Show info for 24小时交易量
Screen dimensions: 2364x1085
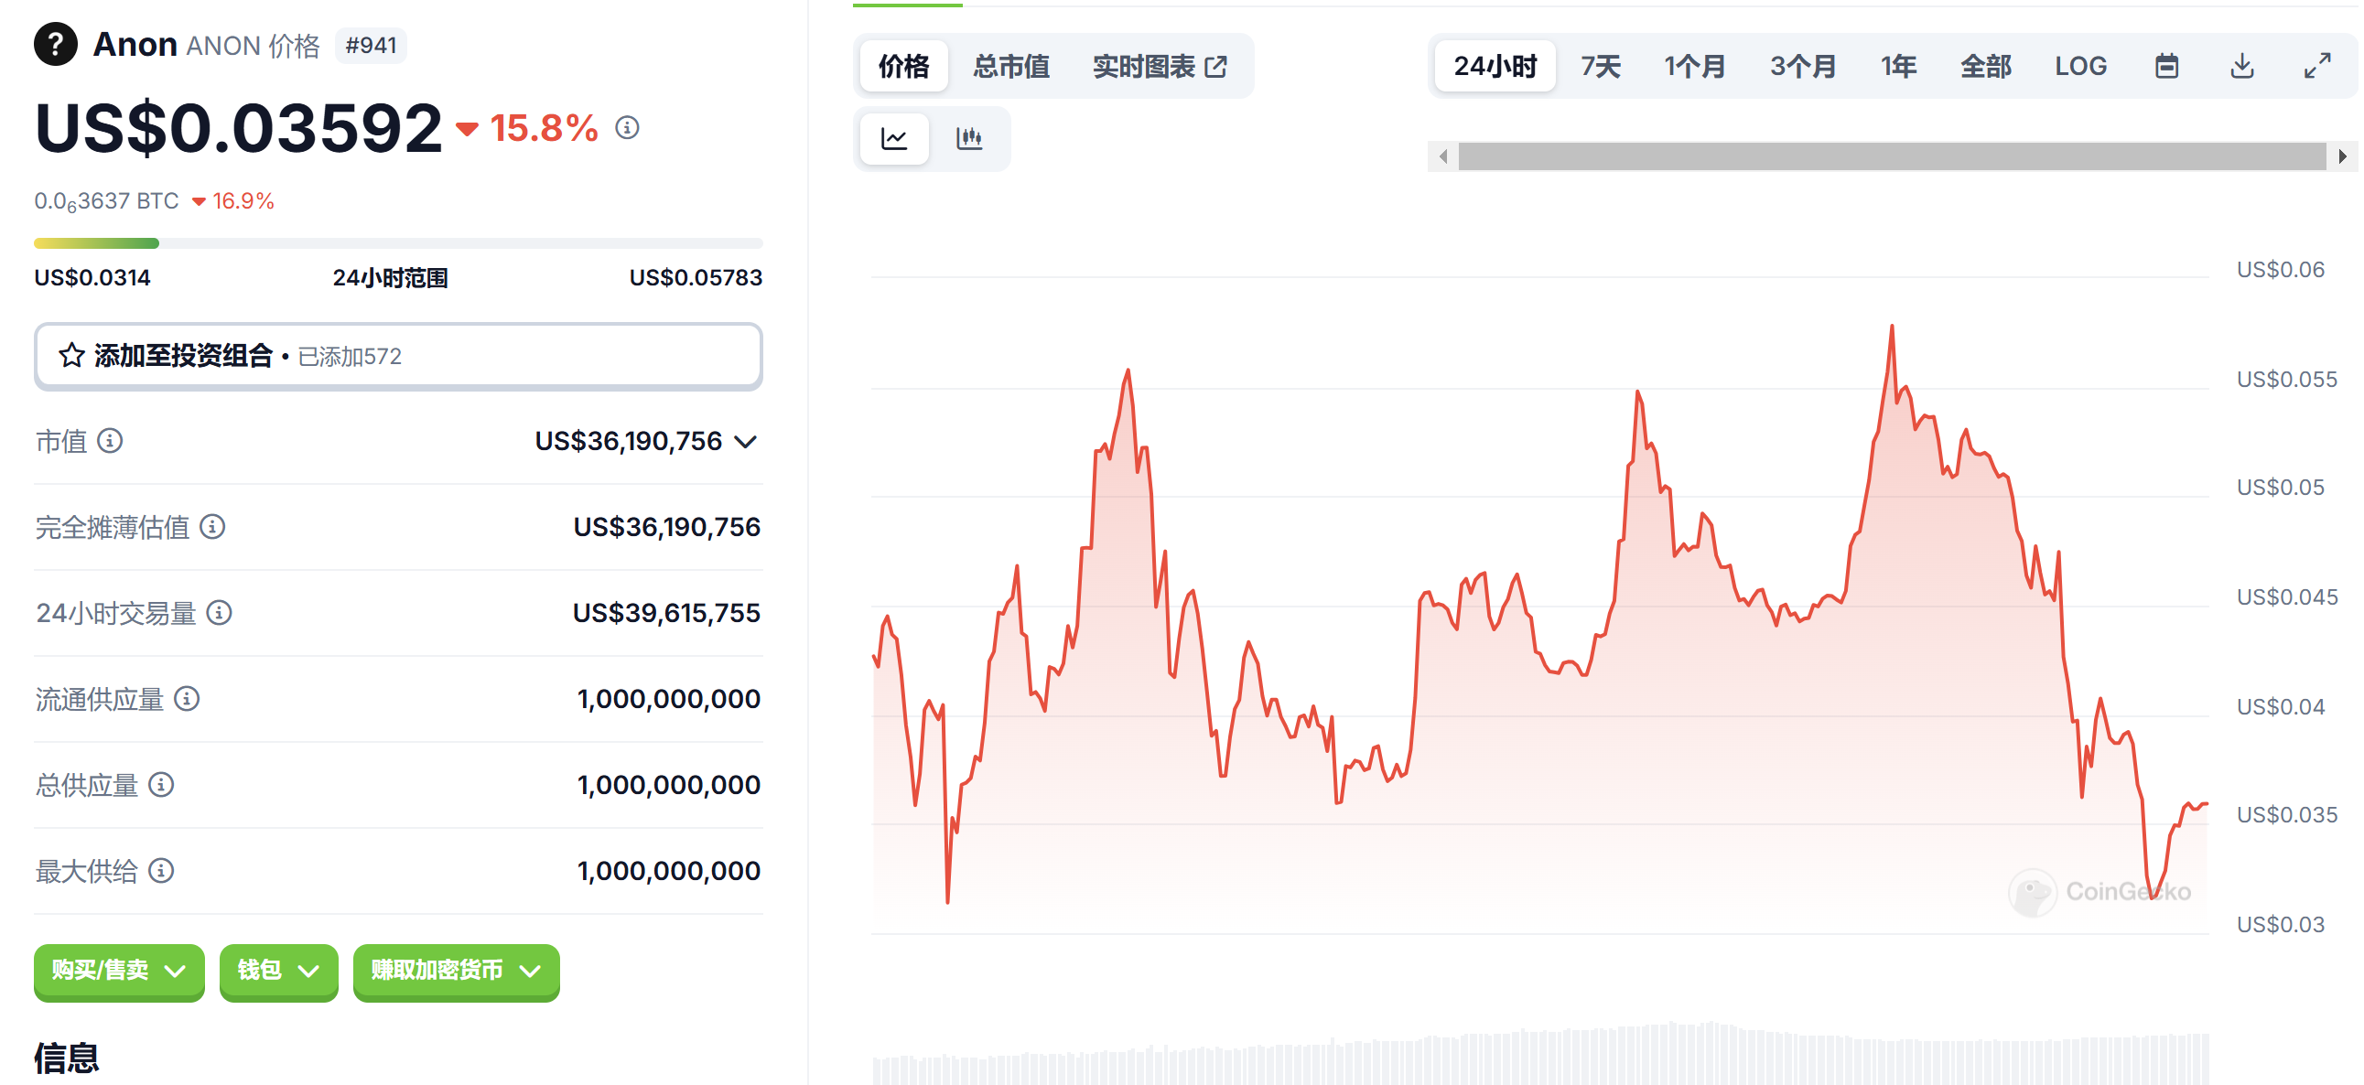[220, 613]
